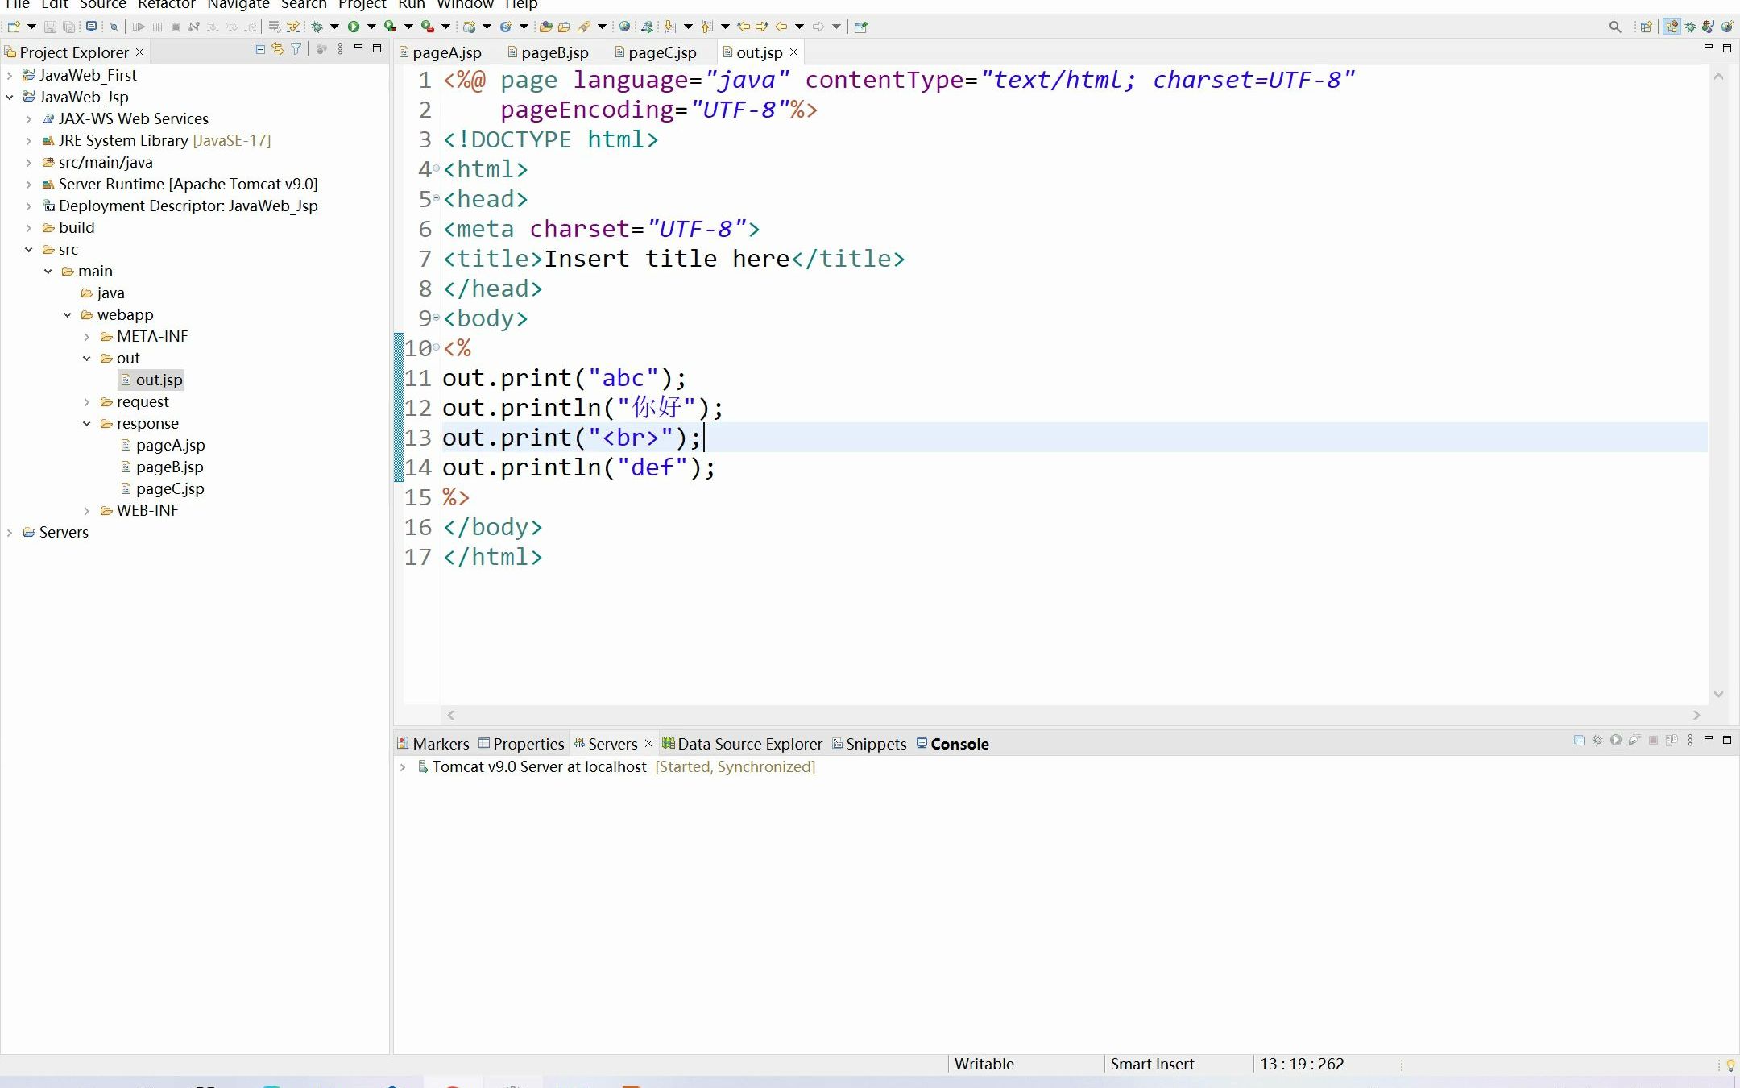Click the Debug bug icon in main toolbar
The image size is (1740, 1088).
click(x=317, y=27)
